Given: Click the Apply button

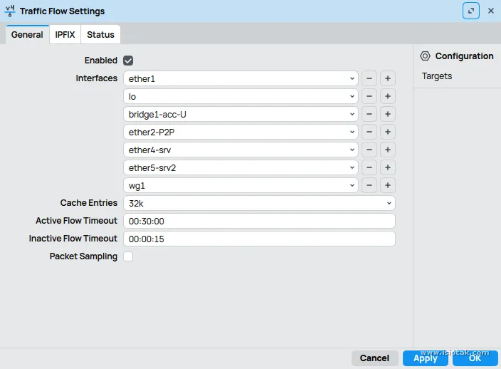Looking at the screenshot, I should (426, 358).
